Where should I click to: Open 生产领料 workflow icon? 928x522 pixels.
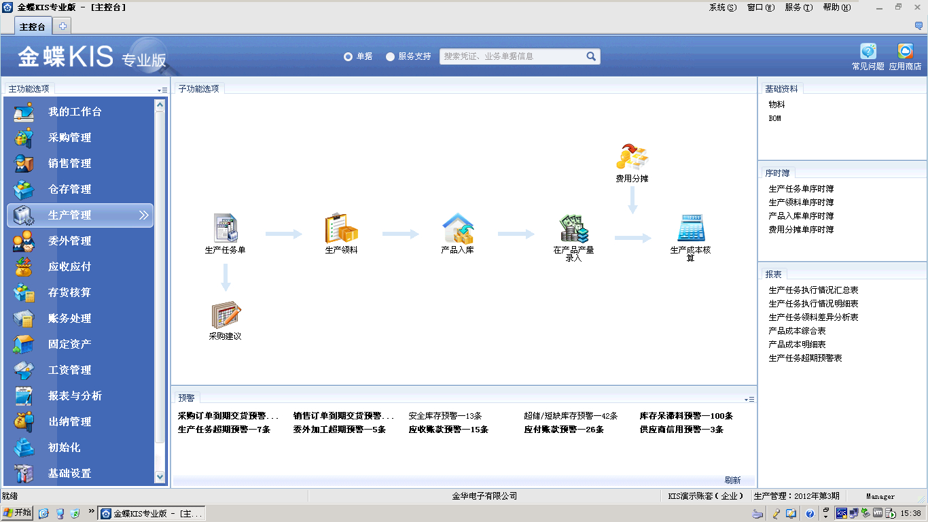[341, 228]
